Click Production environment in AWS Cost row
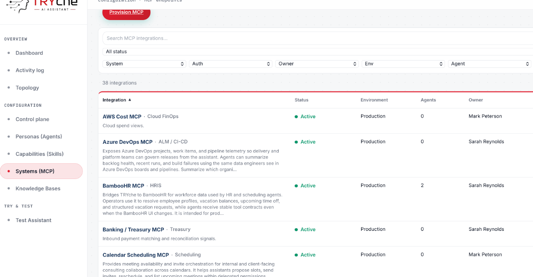This screenshot has height=277, width=533. [373, 116]
